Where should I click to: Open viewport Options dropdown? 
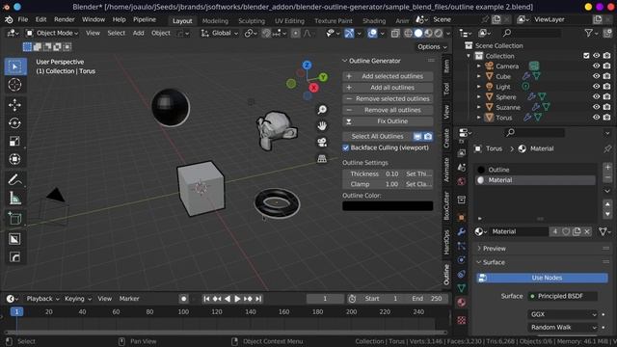432,47
